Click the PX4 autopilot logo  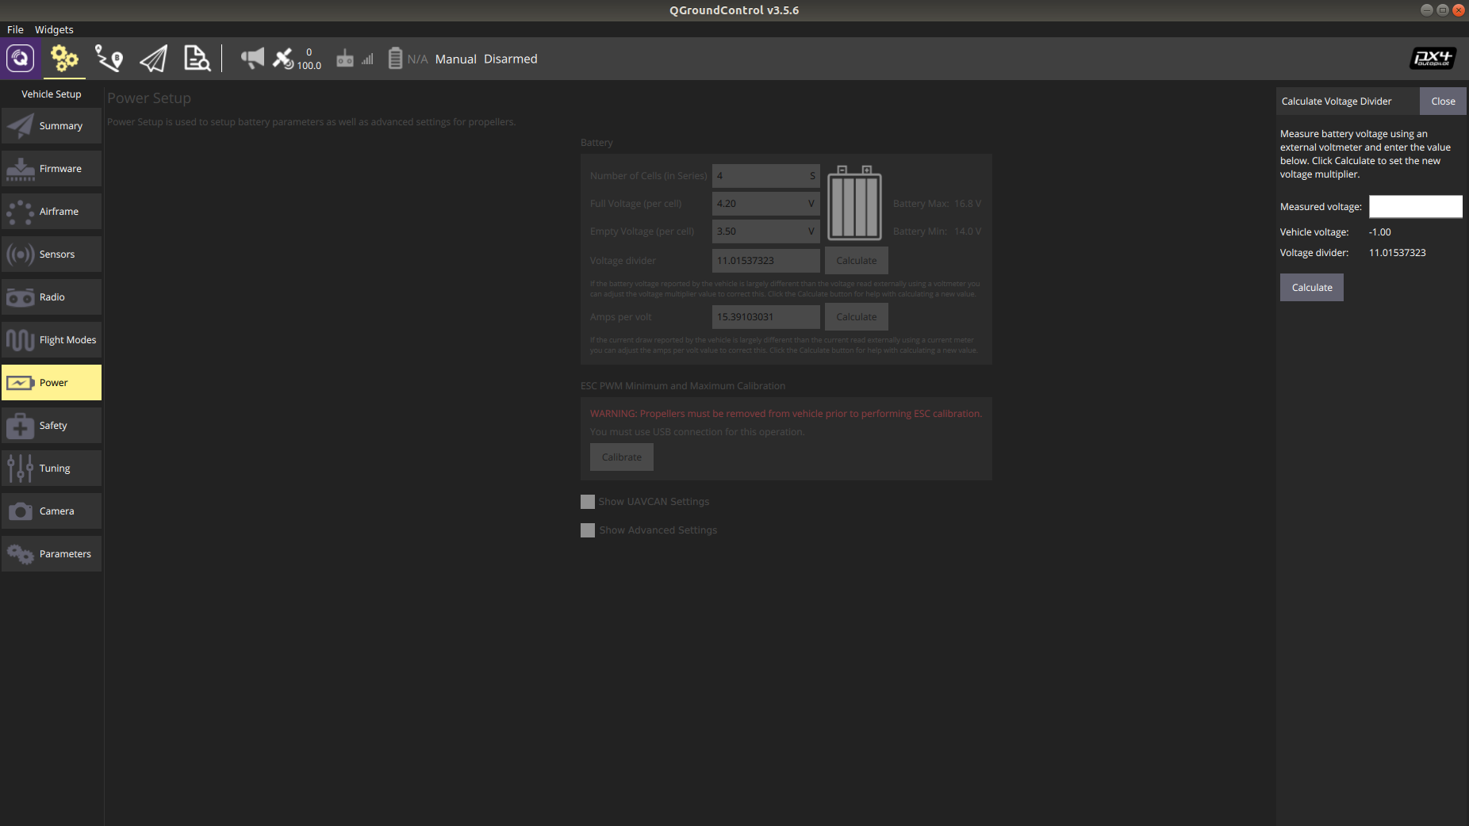click(1433, 59)
